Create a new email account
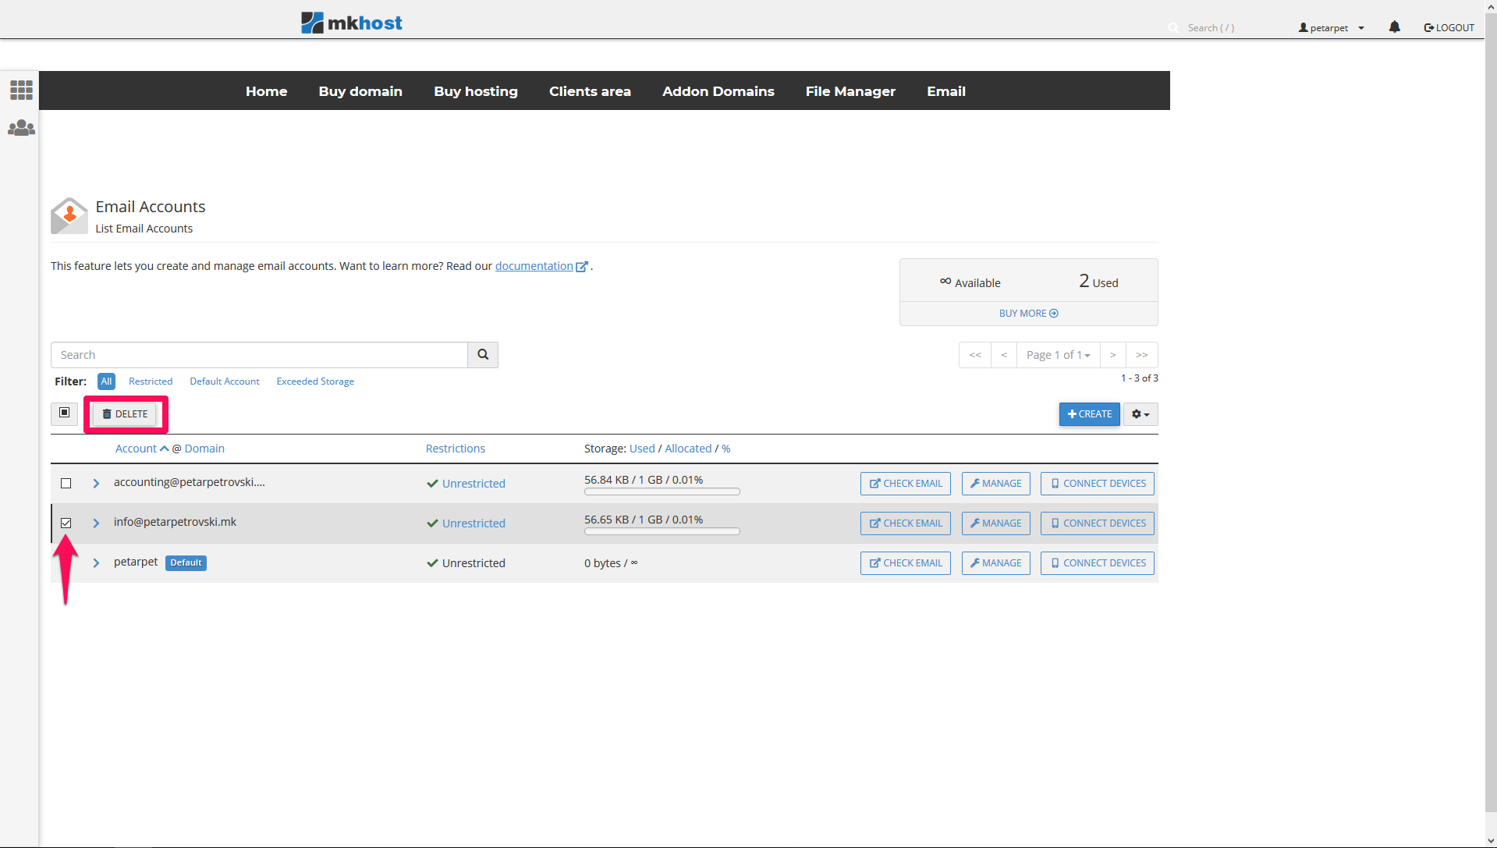Screen dimensions: 1497x848 click(1089, 414)
